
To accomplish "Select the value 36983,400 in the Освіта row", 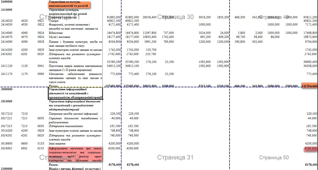I will click(310, 62).
